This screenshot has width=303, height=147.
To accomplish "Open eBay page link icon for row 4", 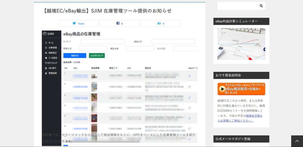I will coord(189,108).
